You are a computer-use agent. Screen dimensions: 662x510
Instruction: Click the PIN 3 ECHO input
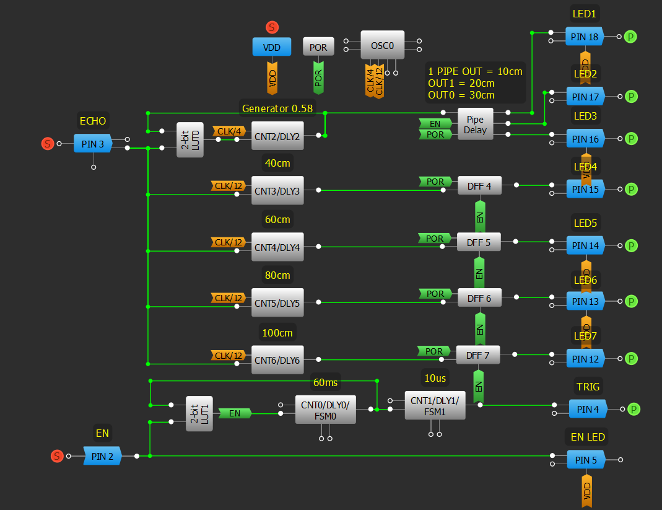click(92, 144)
